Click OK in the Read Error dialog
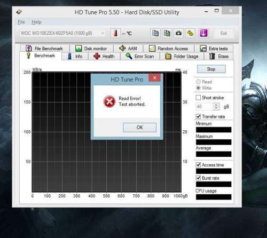This screenshot has height=238, width=267. coord(139,128)
